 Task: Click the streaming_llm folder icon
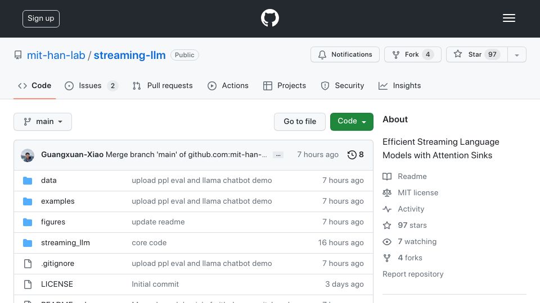tap(28, 243)
